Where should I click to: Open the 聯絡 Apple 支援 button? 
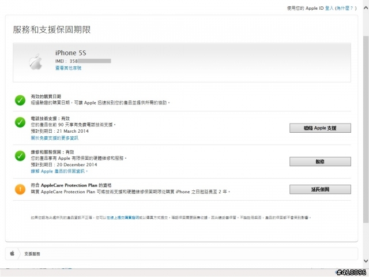[x=320, y=128]
